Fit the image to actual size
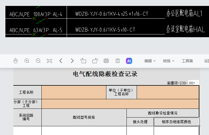This screenshot has width=209, height=135. [49, 61]
